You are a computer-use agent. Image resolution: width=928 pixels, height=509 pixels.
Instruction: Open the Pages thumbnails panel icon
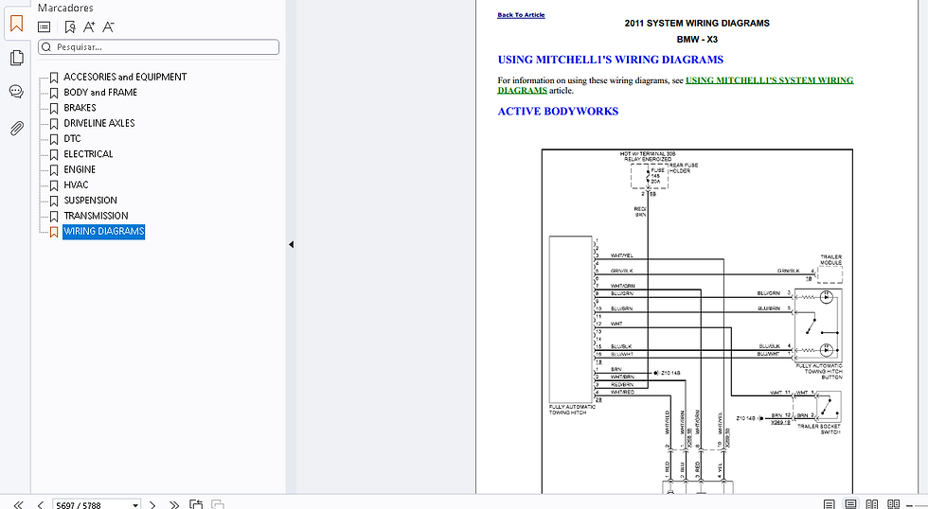pyautogui.click(x=17, y=58)
